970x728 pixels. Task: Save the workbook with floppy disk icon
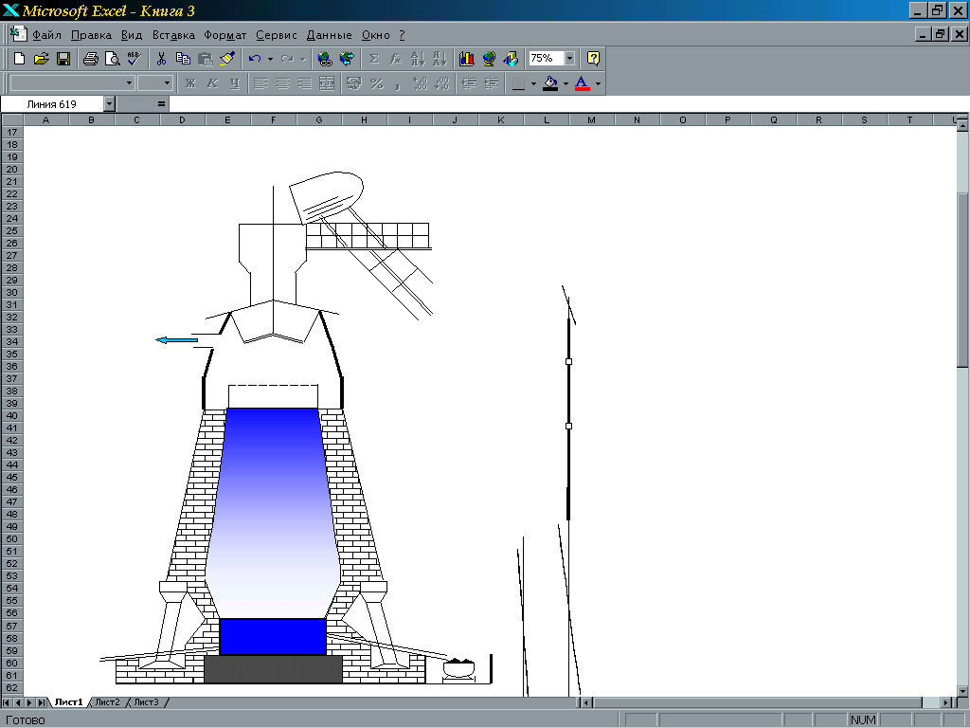tap(63, 59)
